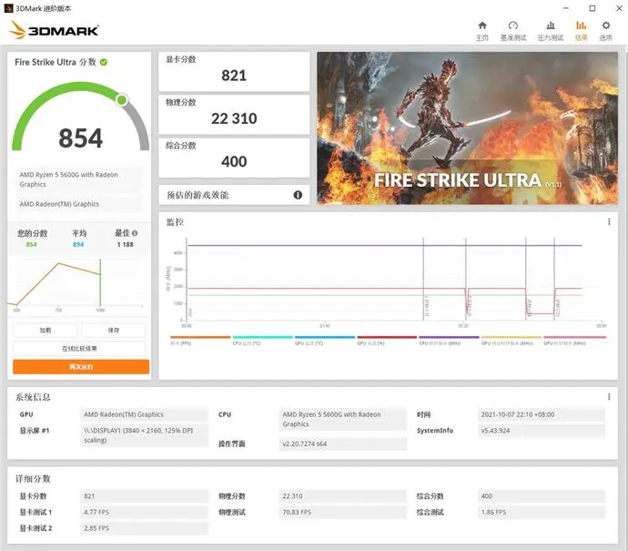Click the first dashed vertical marker in the 监控 chart

(x=423, y=279)
